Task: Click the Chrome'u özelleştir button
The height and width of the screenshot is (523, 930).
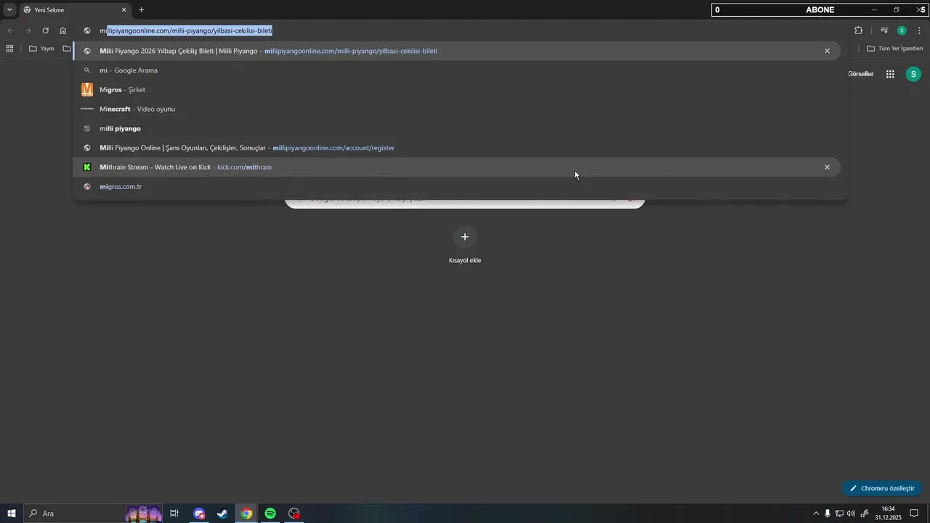Action: pos(882,488)
